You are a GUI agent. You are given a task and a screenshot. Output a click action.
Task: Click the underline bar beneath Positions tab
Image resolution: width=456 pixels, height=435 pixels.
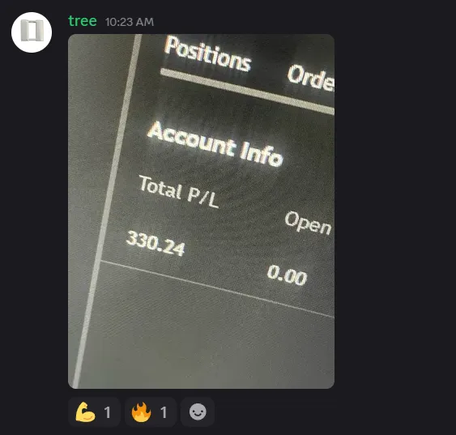247,92
